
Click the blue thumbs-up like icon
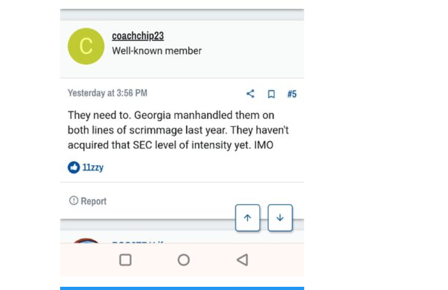pos(74,167)
